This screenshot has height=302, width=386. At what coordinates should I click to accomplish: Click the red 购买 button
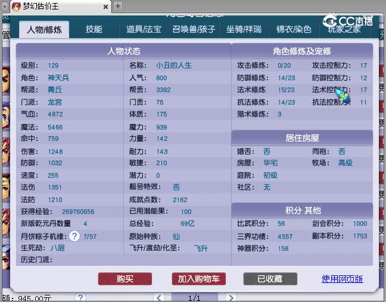125,279
